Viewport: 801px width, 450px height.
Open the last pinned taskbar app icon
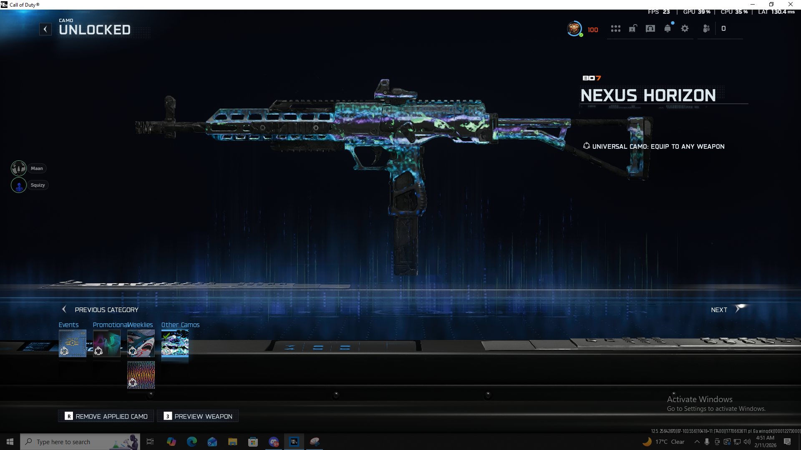[x=315, y=442]
